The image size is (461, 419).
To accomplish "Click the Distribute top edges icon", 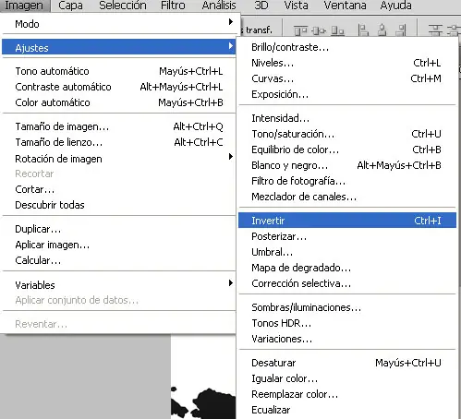I will [435, 30].
